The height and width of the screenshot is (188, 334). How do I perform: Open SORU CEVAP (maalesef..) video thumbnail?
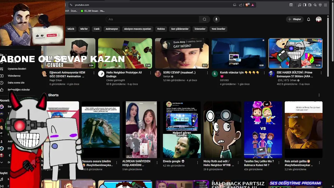182,53
